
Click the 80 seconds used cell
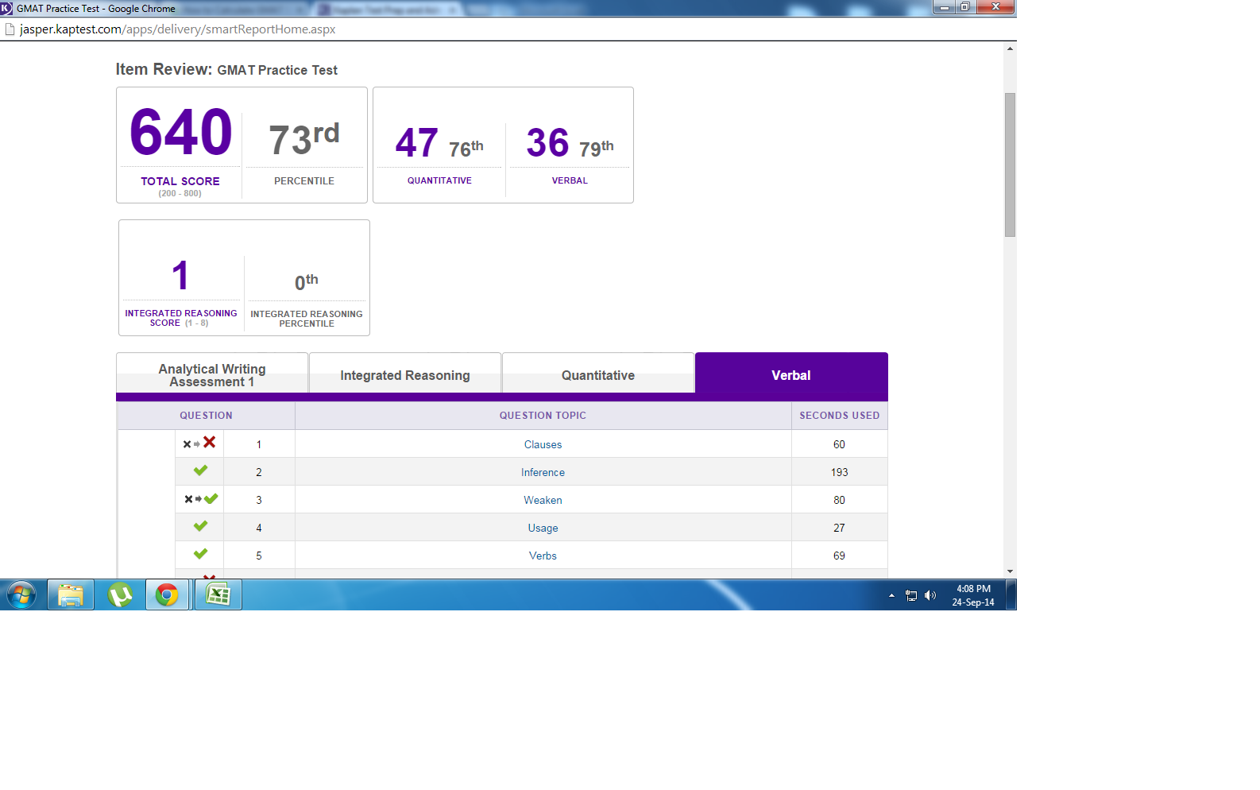839,500
